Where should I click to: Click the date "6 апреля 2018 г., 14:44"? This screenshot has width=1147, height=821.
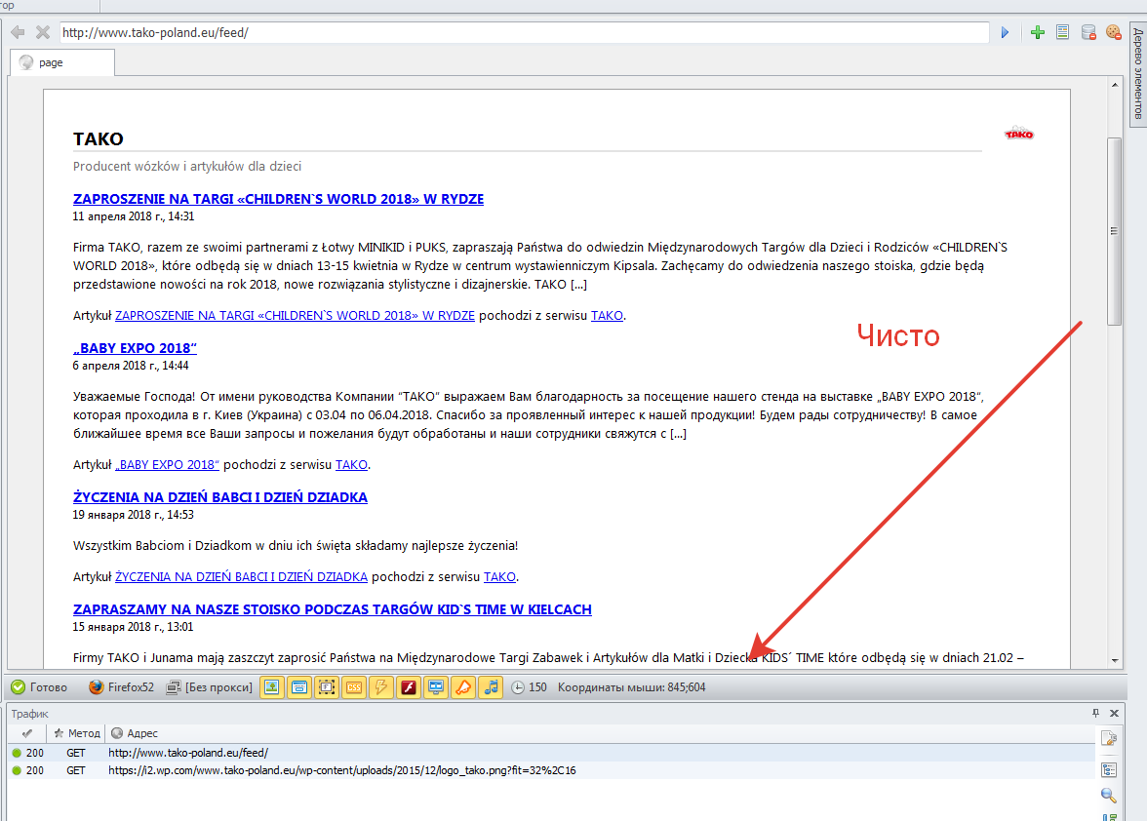click(131, 366)
